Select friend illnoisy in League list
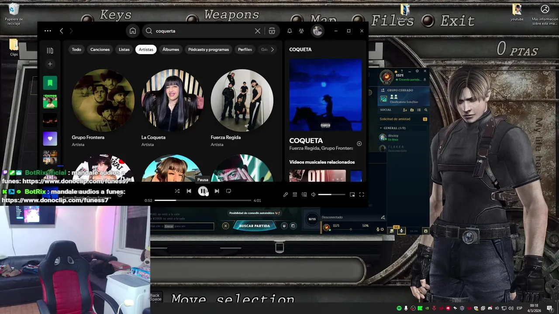 [403, 137]
